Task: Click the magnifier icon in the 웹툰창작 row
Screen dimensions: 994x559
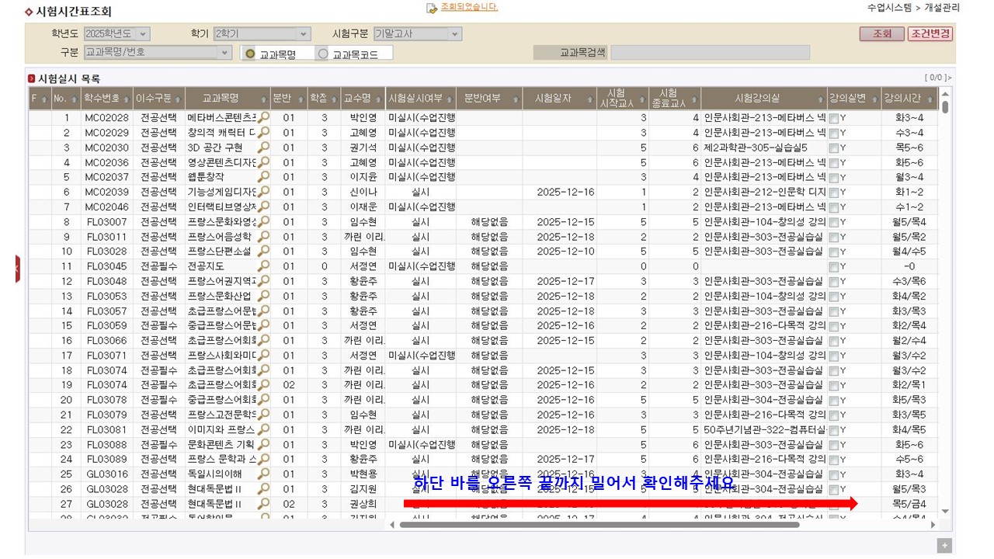Action: tap(264, 177)
